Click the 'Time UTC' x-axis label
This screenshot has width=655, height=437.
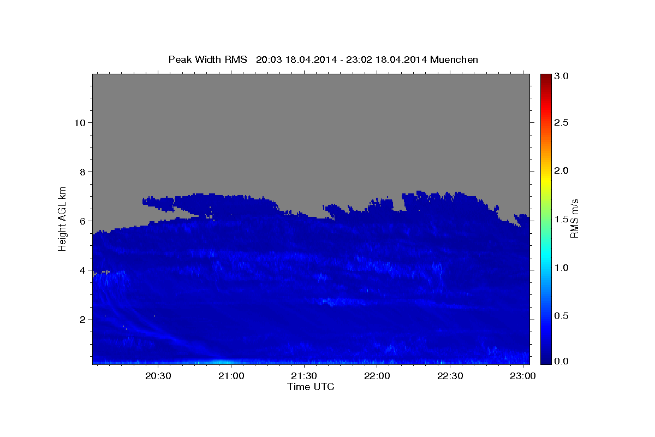click(x=311, y=387)
